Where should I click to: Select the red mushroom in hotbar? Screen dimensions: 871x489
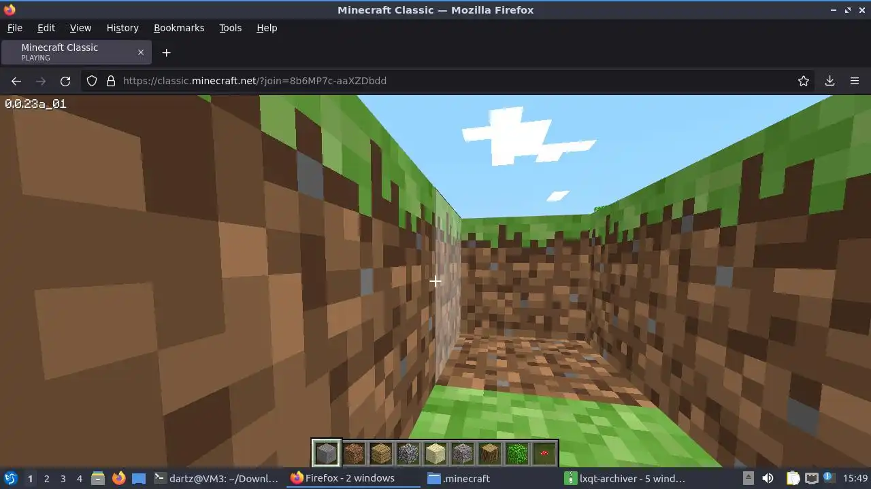tap(544, 453)
